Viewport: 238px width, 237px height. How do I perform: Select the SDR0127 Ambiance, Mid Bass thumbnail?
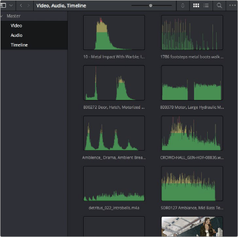tap(192, 183)
